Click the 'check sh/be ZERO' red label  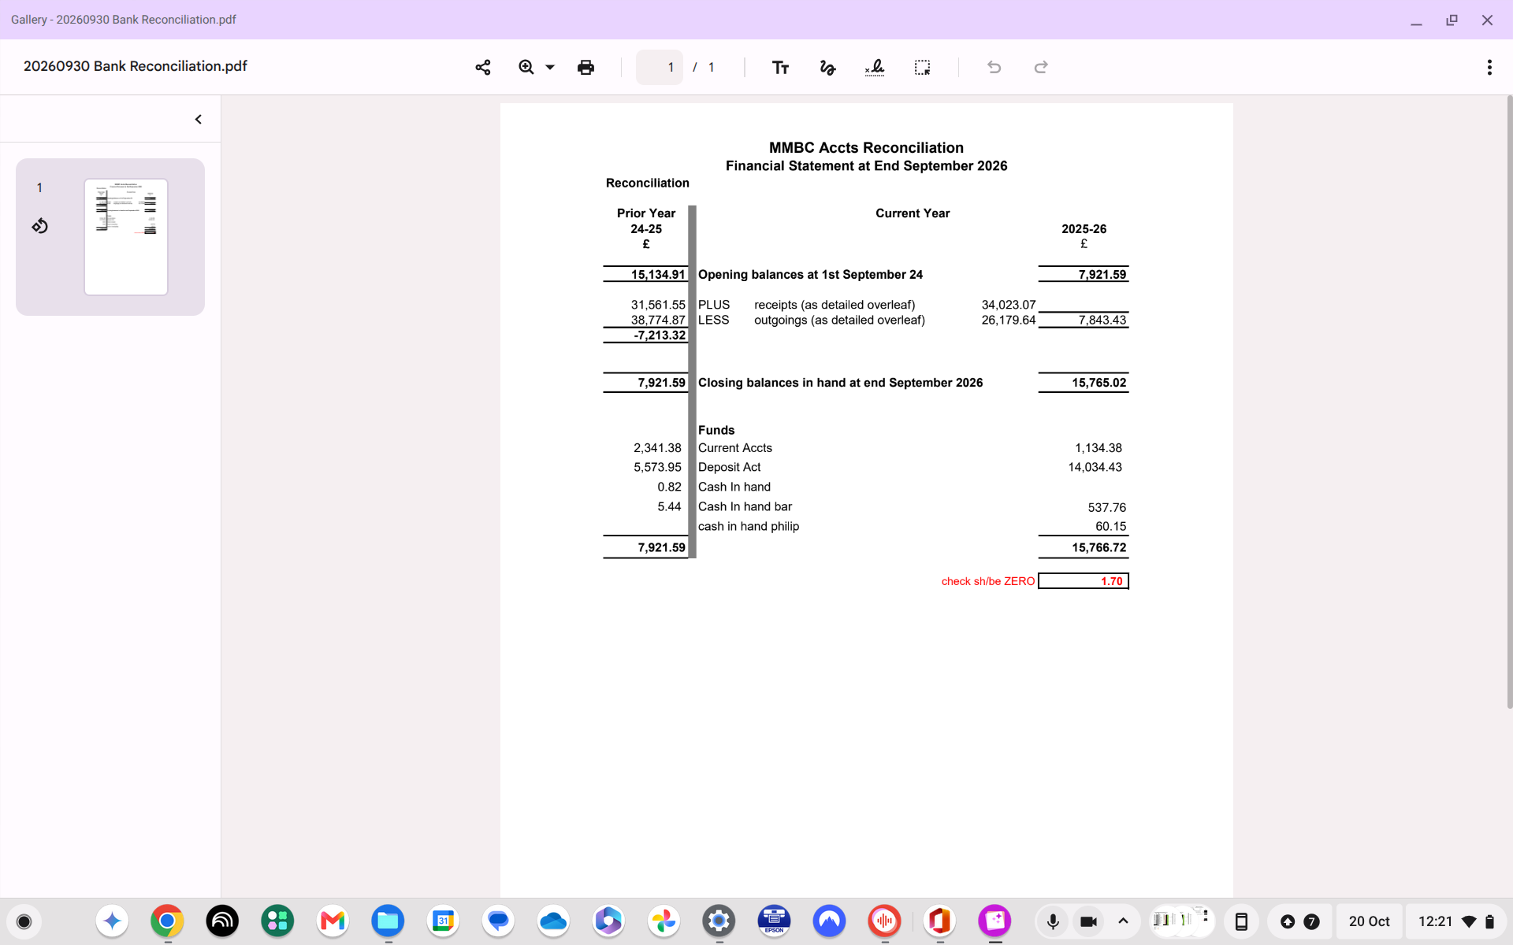[988, 581]
